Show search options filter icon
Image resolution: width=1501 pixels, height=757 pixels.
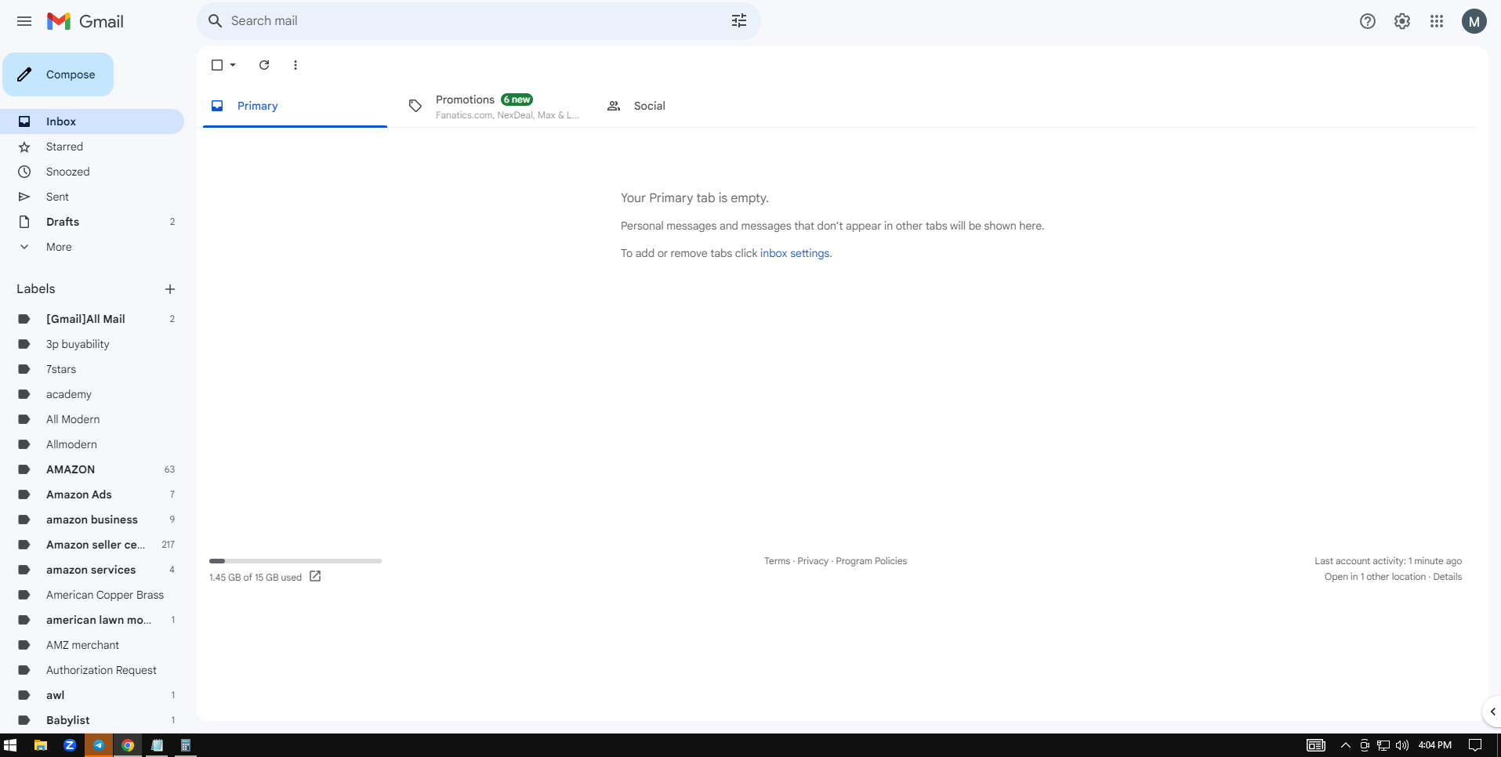pos(739,21)
